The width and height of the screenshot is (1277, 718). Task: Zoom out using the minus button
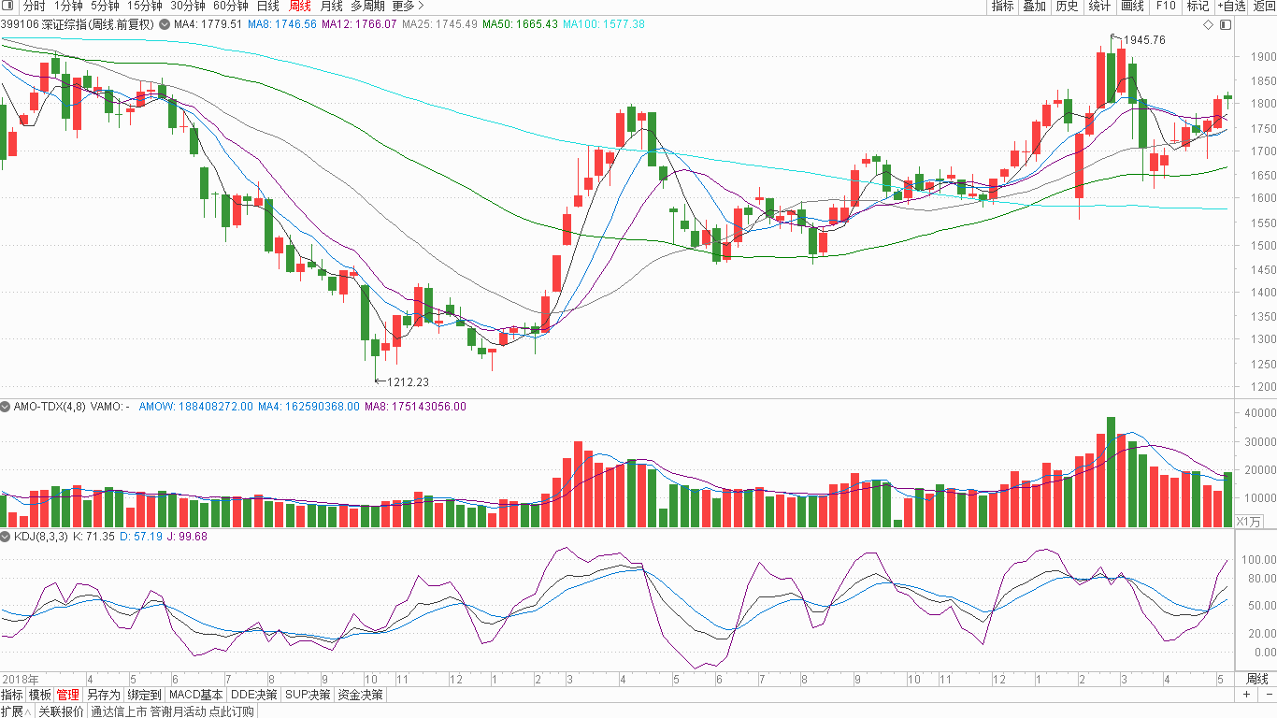pyautogui.click(x=1269, y=695)
